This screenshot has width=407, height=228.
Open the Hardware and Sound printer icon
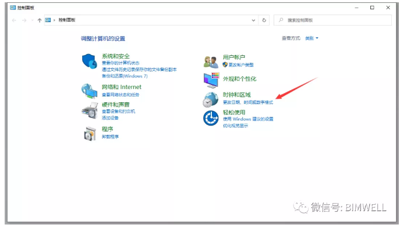(x=90, y=111)
